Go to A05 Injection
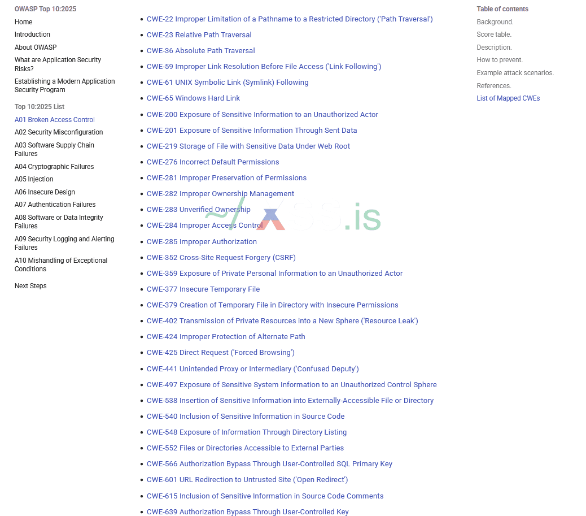586x516 pixels. pos(34,179)
